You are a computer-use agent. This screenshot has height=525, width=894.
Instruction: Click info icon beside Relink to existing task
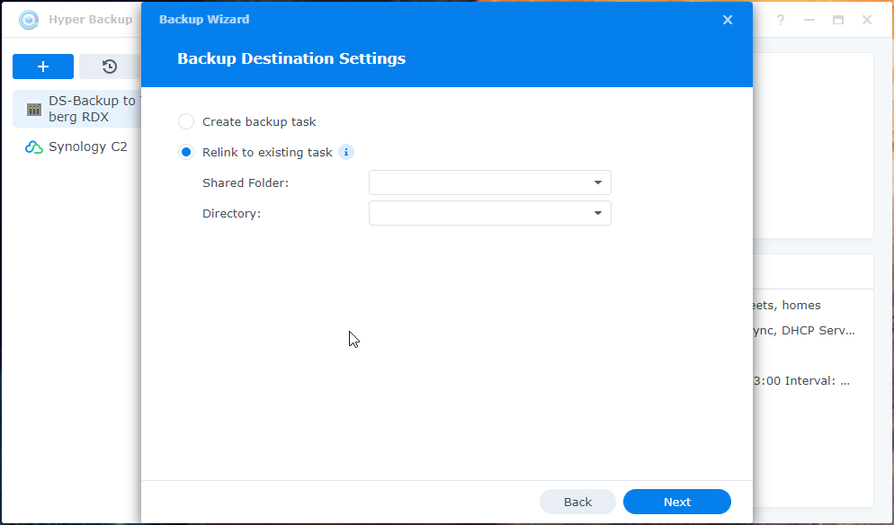tap(346, 152)
